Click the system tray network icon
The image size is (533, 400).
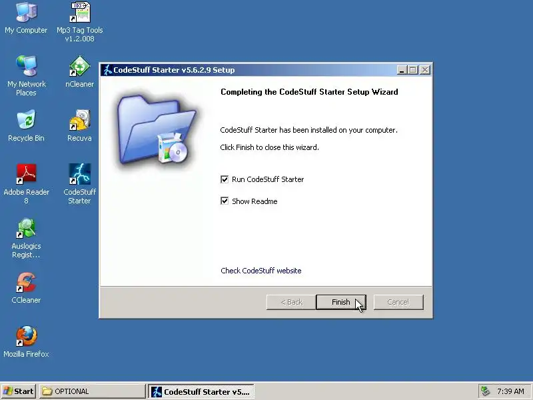click(486, 391)
